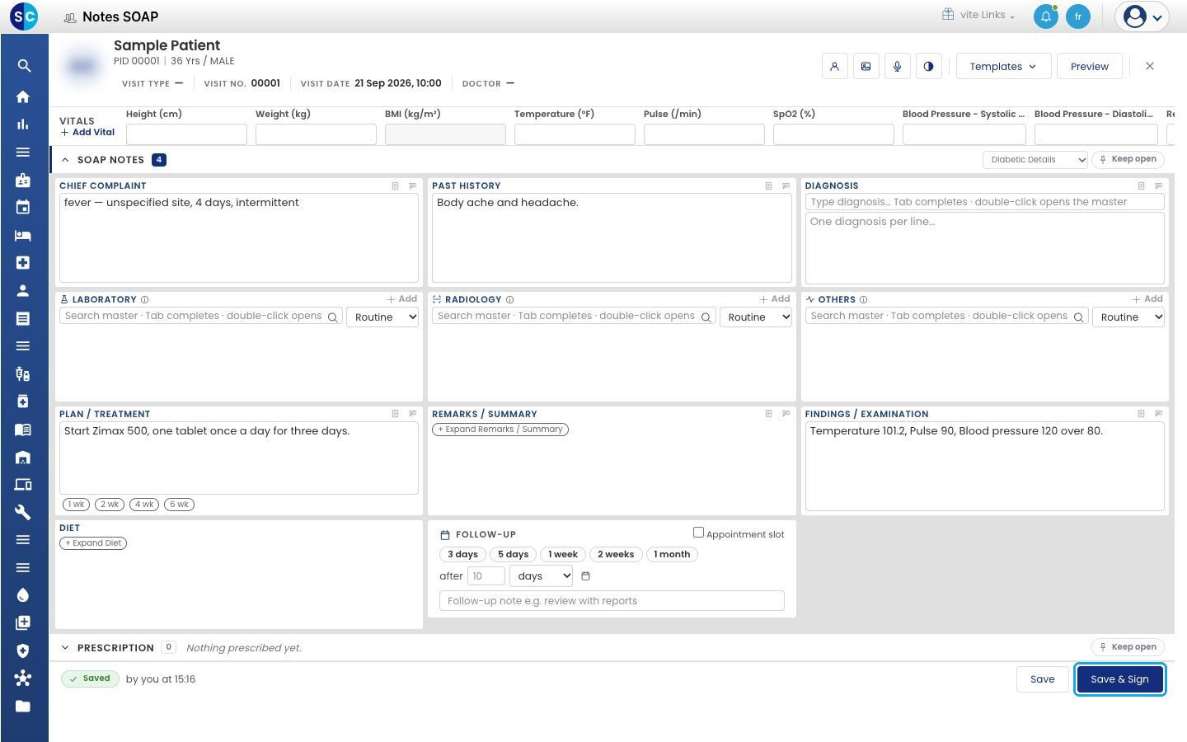Open the calendar picker beside the days dropdown

(x=586, y=576)
